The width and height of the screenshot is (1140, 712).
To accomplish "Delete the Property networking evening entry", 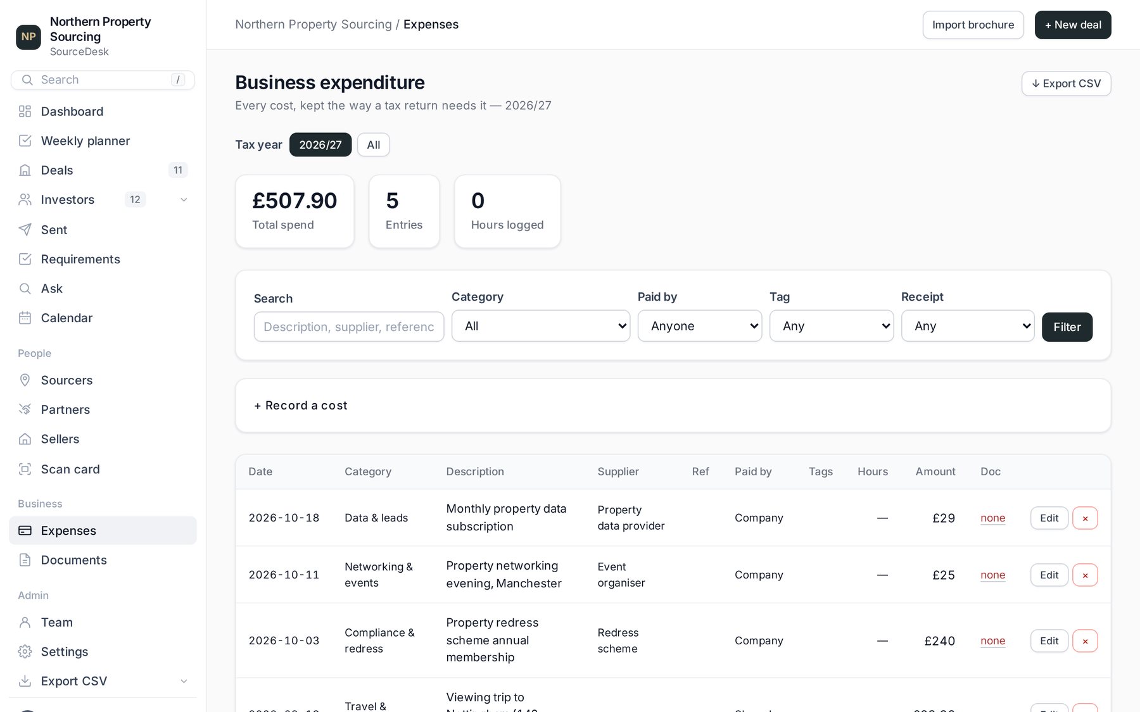I will [x=1085, y=575].
